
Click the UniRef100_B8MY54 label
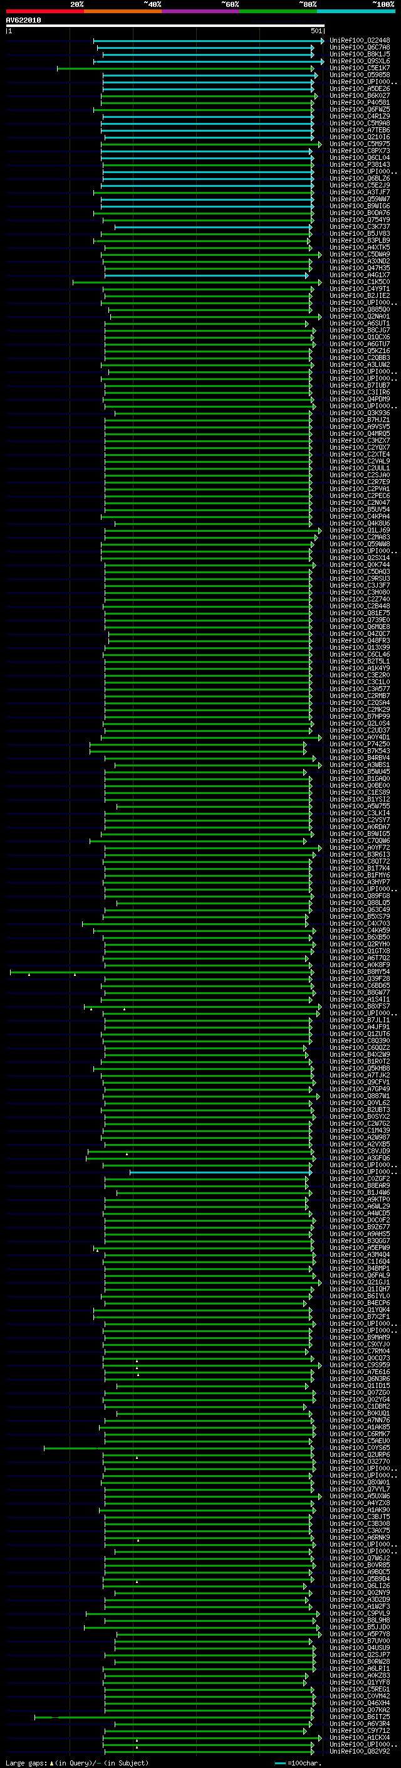point(359,972)
